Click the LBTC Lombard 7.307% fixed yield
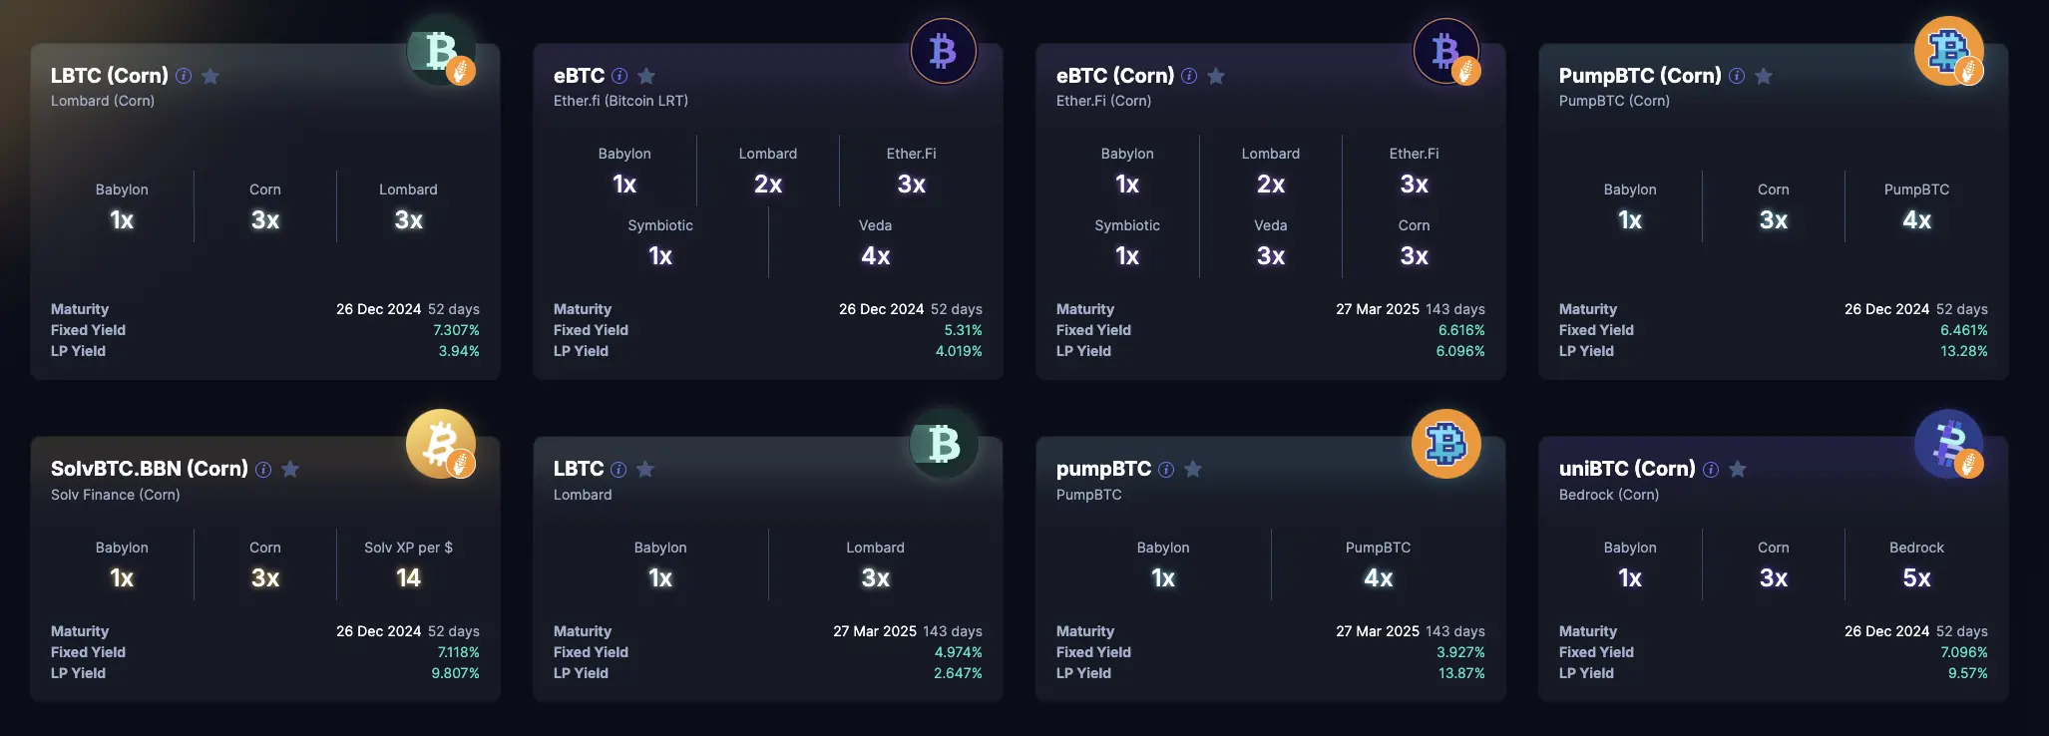 [456, 330]
